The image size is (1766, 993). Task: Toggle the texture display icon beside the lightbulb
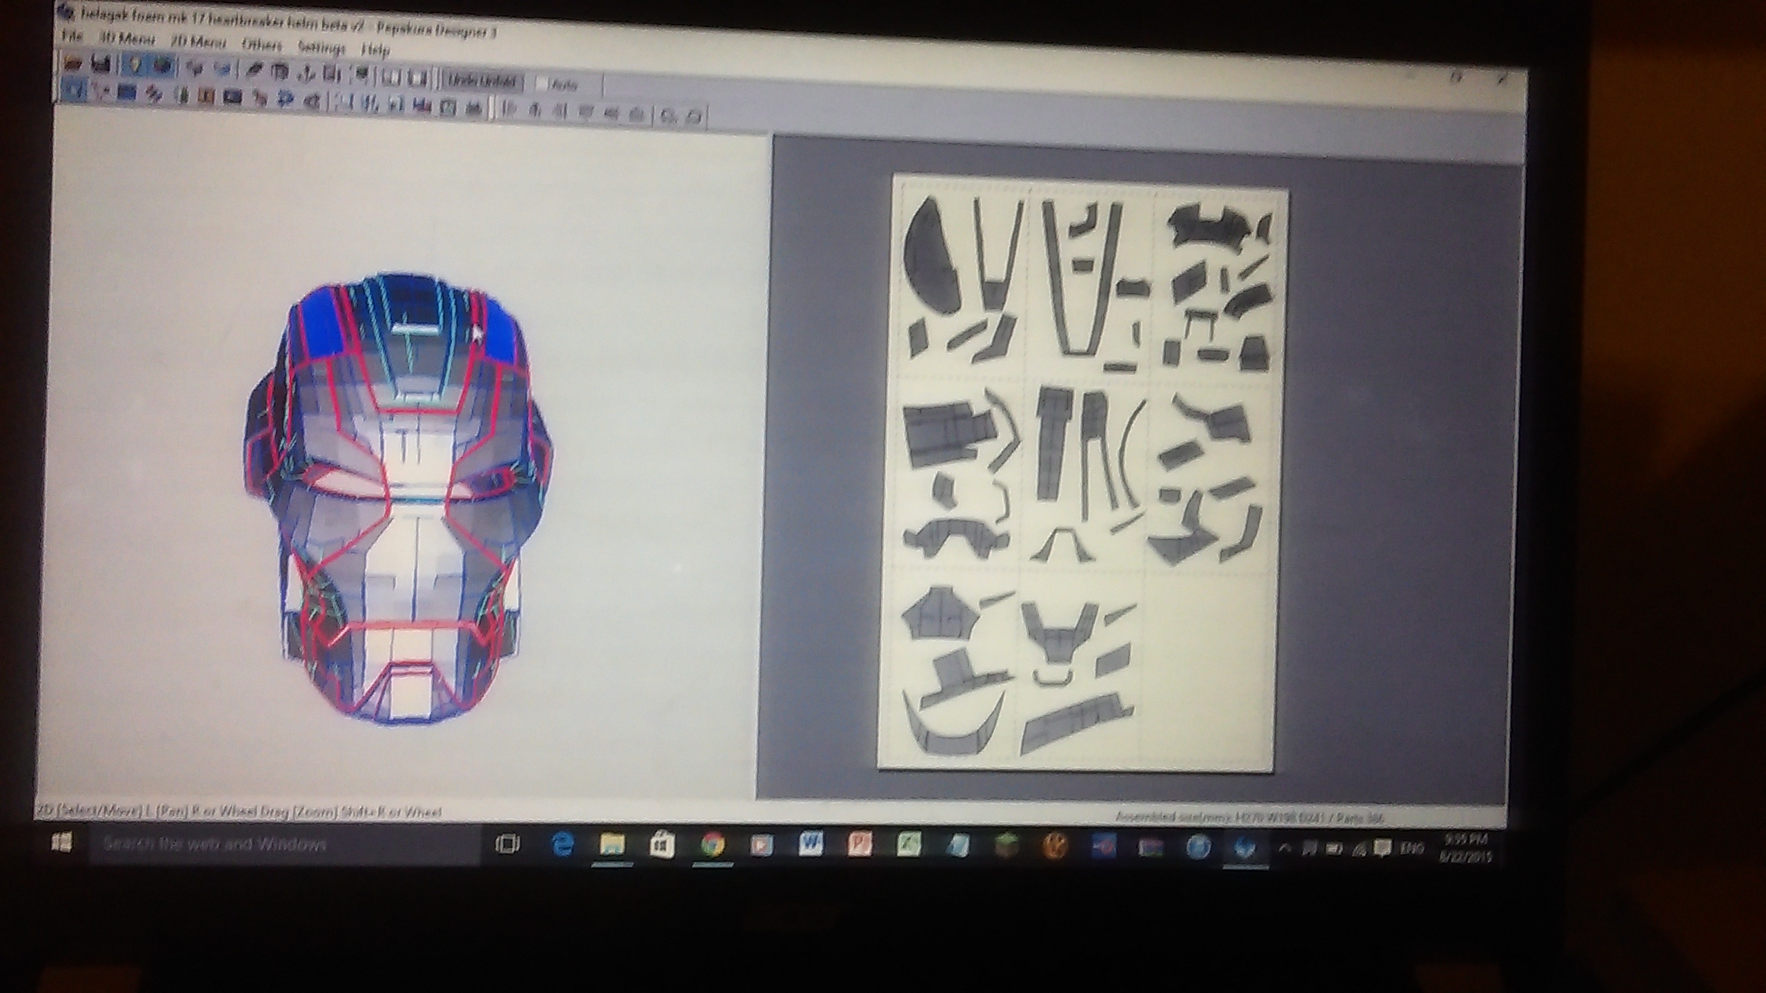coord(163,67)
